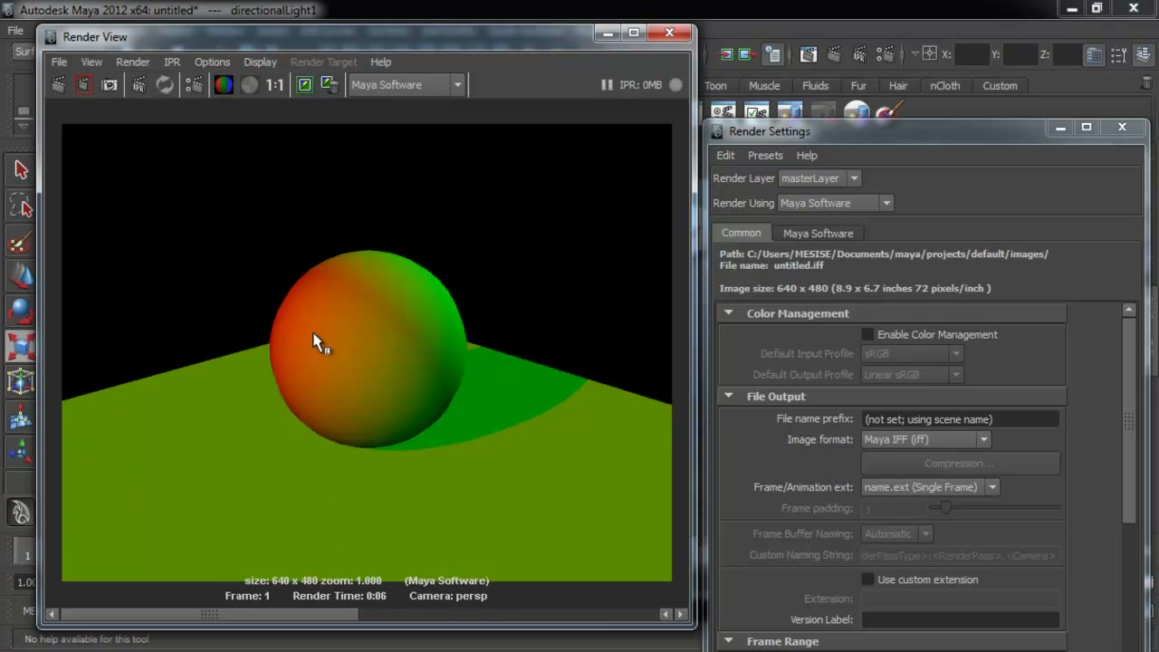Open Render View from main status line
This screenshot has height=652, width=1159.
tap(809, 54)
